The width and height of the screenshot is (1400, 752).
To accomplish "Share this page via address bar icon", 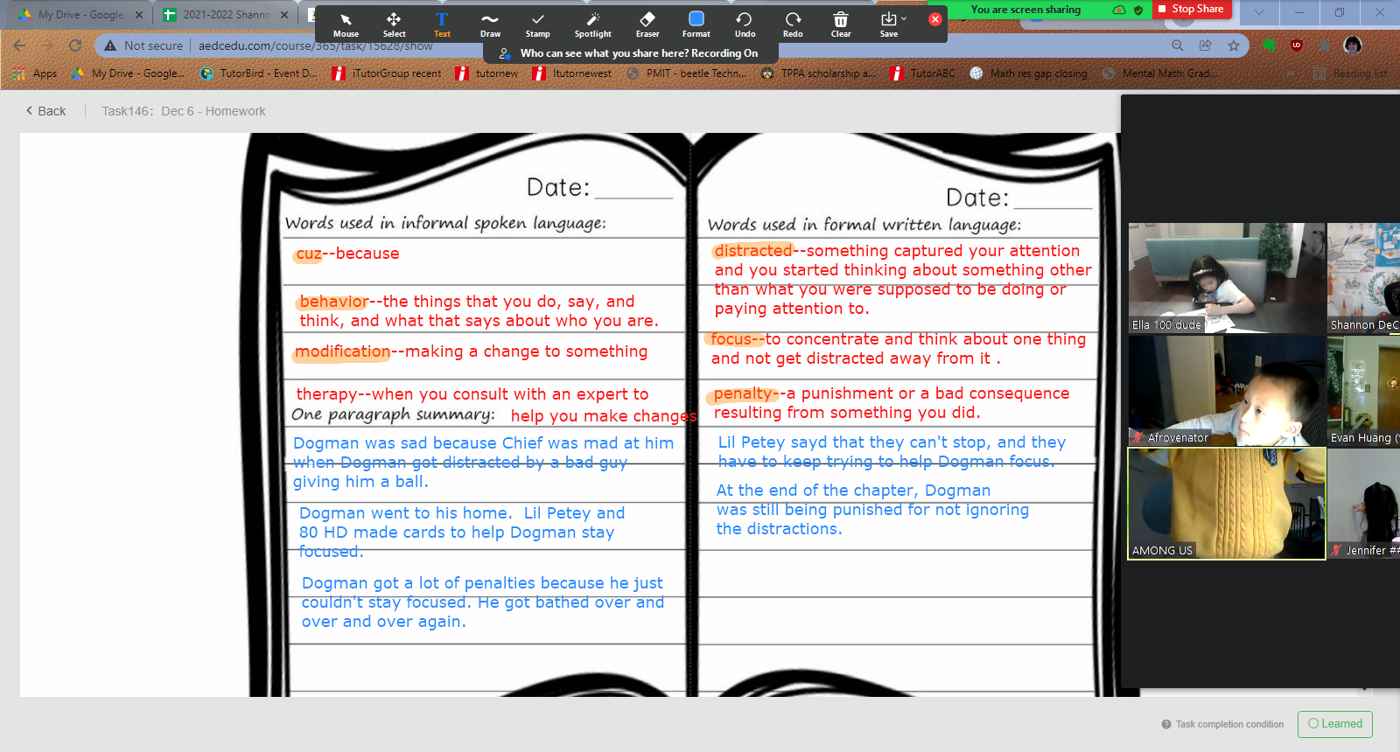I will pyautogui.click(x=1206, y=45).
